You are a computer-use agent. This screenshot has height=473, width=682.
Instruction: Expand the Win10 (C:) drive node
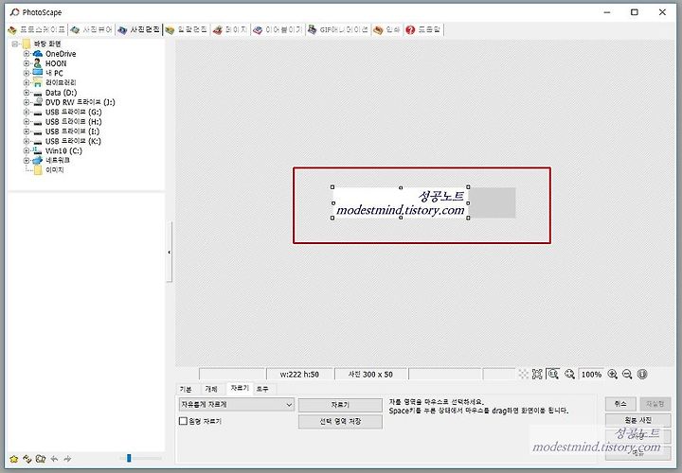[27, 150]
